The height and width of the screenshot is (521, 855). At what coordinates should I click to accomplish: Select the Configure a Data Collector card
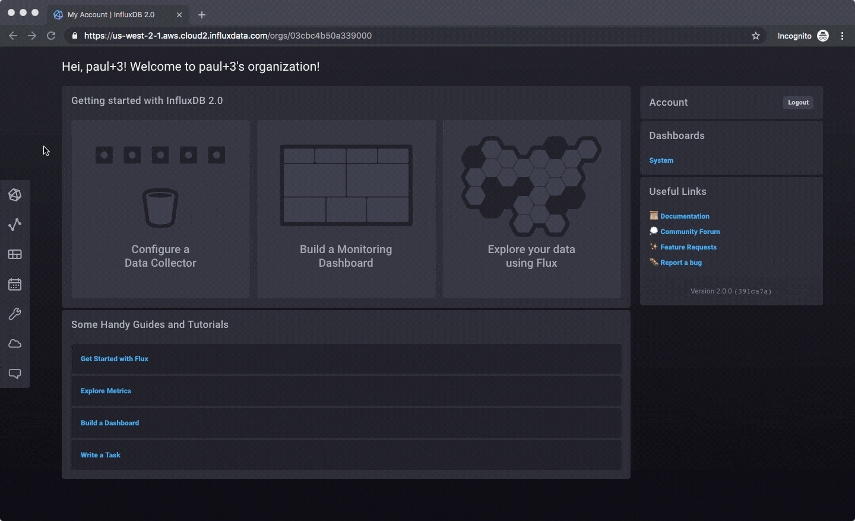click(x=160, y=209)
